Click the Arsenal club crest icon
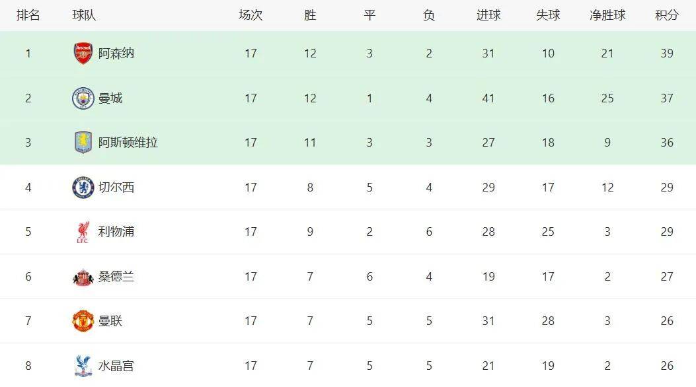This screenshot has height=387, width=696. [x=83, y=53]
